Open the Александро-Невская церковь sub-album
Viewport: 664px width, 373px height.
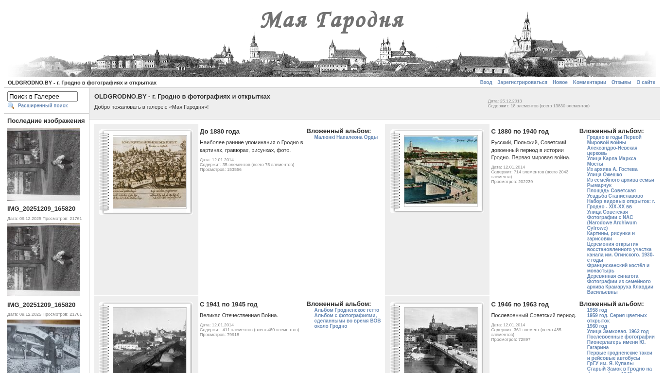click(612, 151)
